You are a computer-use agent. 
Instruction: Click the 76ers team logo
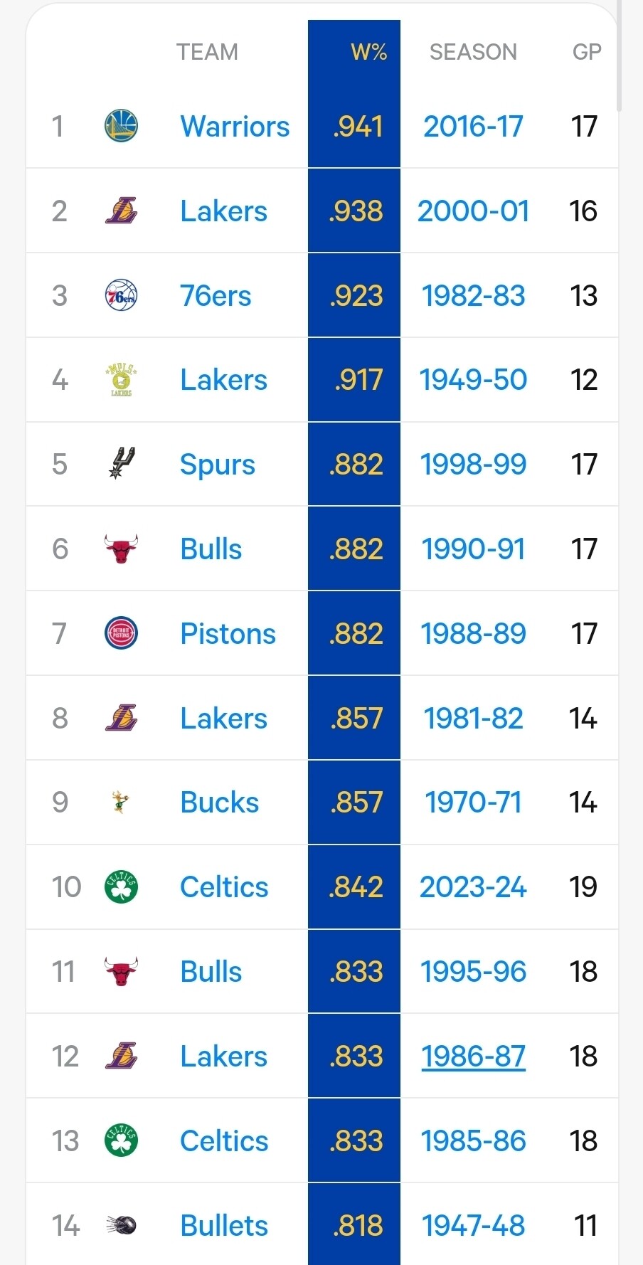click(121, 295)
